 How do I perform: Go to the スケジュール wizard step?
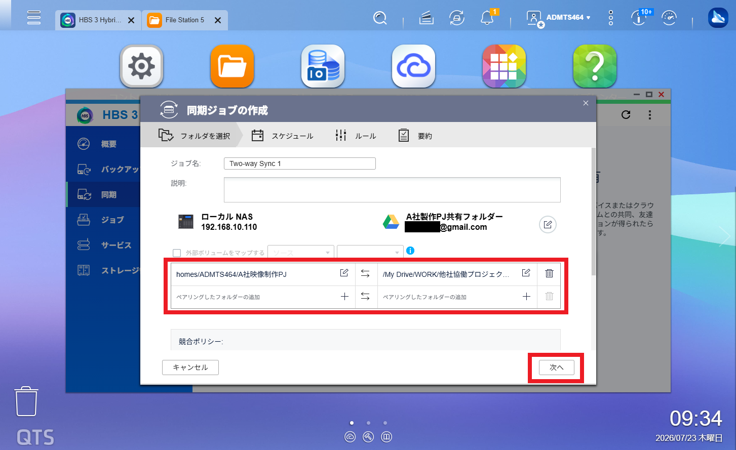pos(283,136)
